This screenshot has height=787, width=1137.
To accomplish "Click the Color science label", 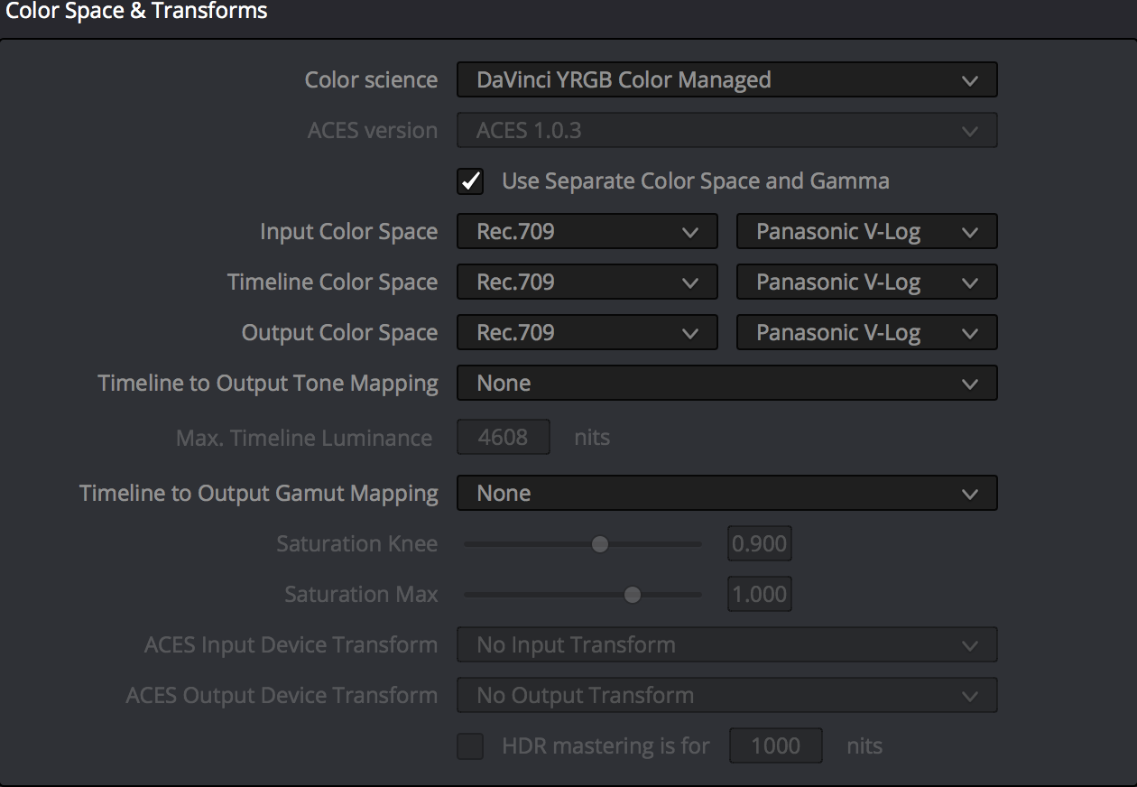I will click(x=371, y=79).
